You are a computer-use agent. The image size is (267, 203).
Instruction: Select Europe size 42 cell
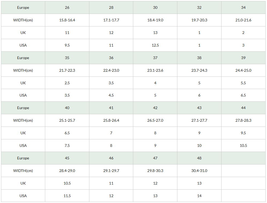(x=155, y=108)
